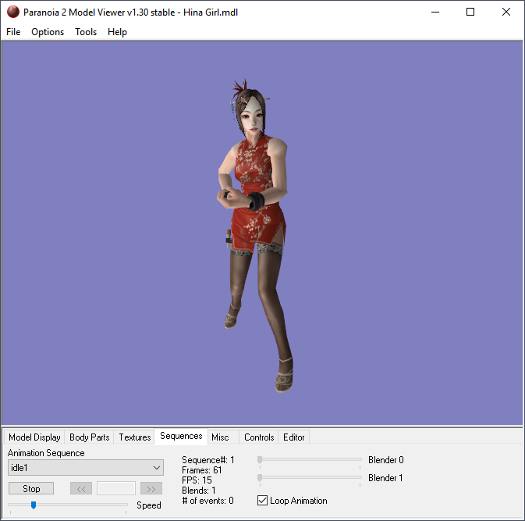Click the 'FPS: 15' text
The width and height of the screenshot is (525, 521).
197,480
